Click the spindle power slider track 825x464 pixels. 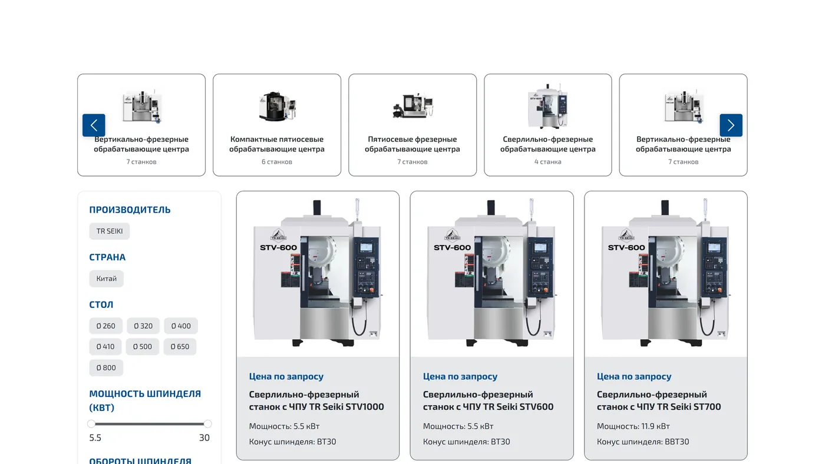tap(150, 423)
